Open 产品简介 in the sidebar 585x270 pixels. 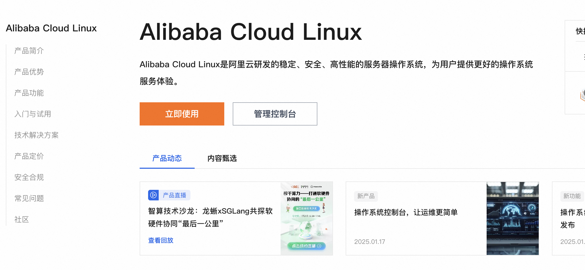click(x=29, y=51)
